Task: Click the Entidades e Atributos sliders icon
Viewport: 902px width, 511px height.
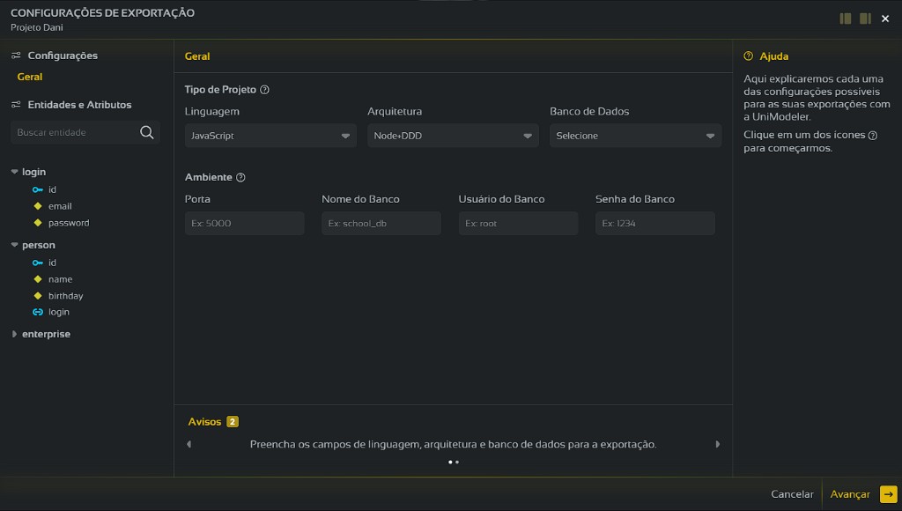Action: pos(16,104)
